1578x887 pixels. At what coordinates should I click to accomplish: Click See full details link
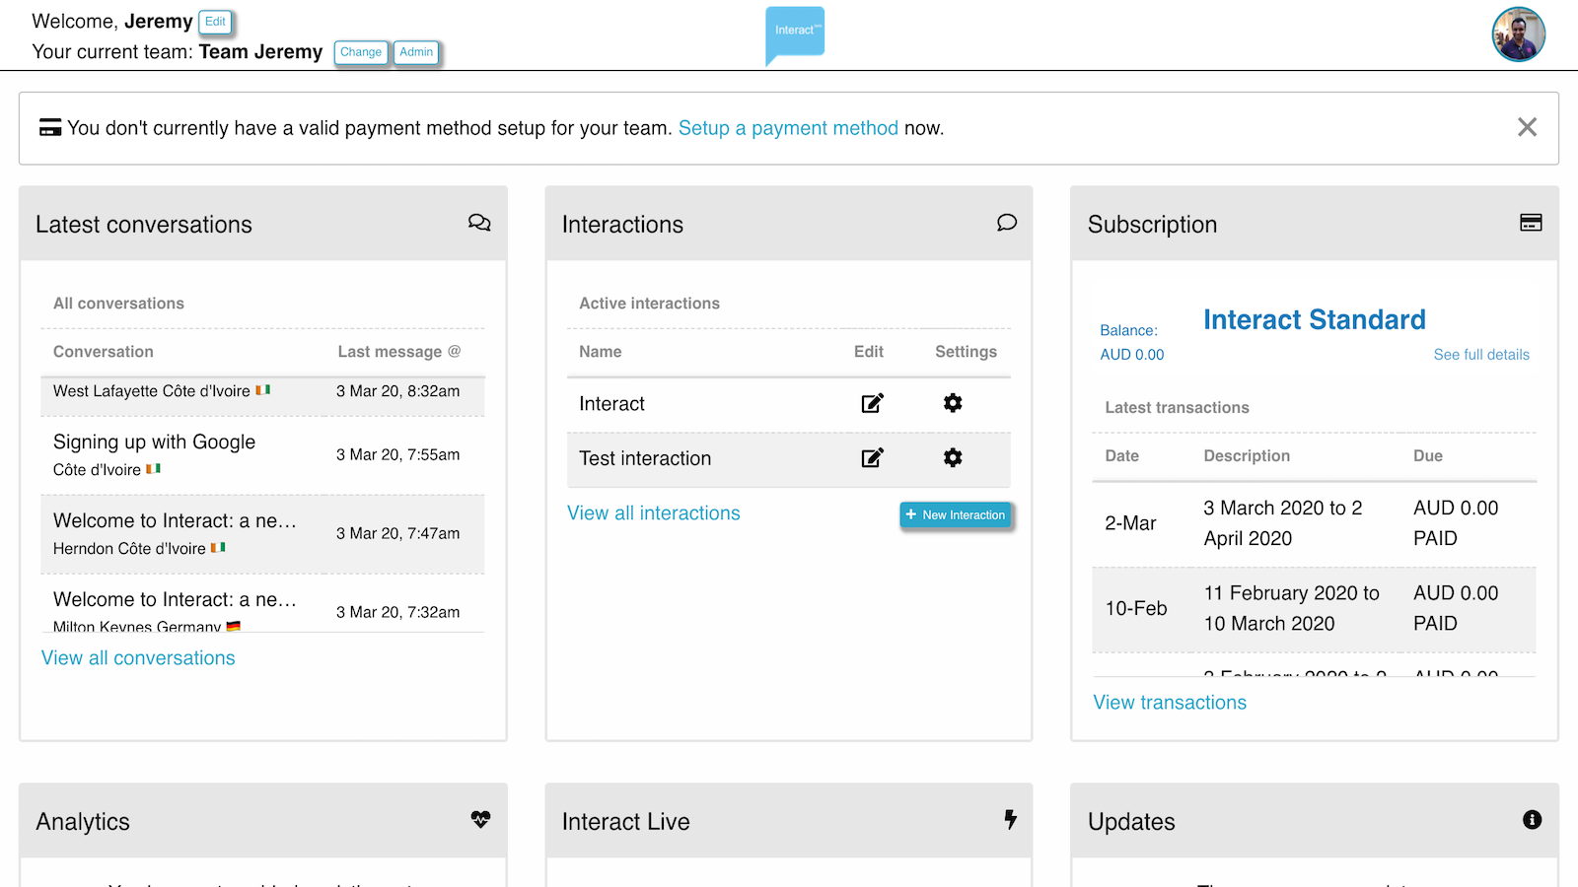(1481, 355)
